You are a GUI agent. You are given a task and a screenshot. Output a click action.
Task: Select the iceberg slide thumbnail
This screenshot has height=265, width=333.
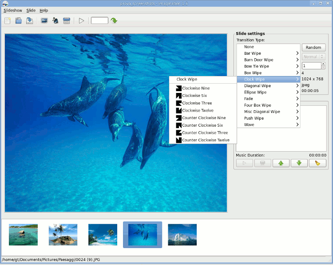click(x=182, y=234)
